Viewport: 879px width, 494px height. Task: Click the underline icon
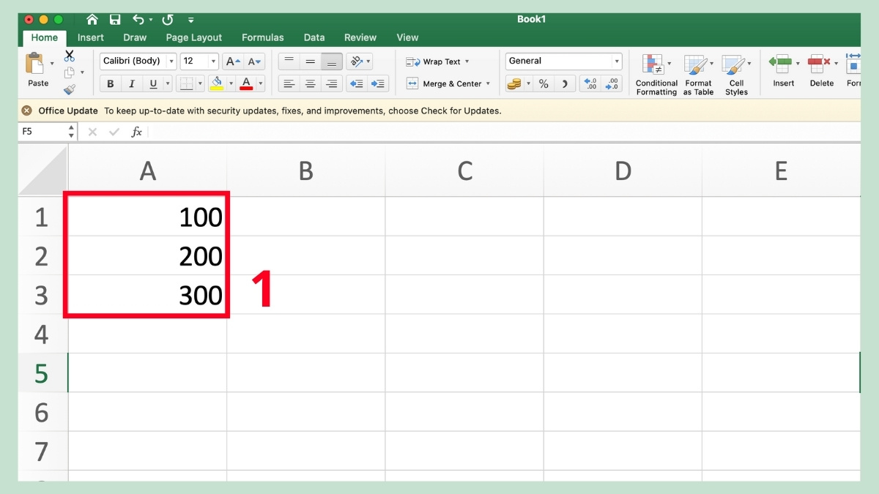click(152, 83)
